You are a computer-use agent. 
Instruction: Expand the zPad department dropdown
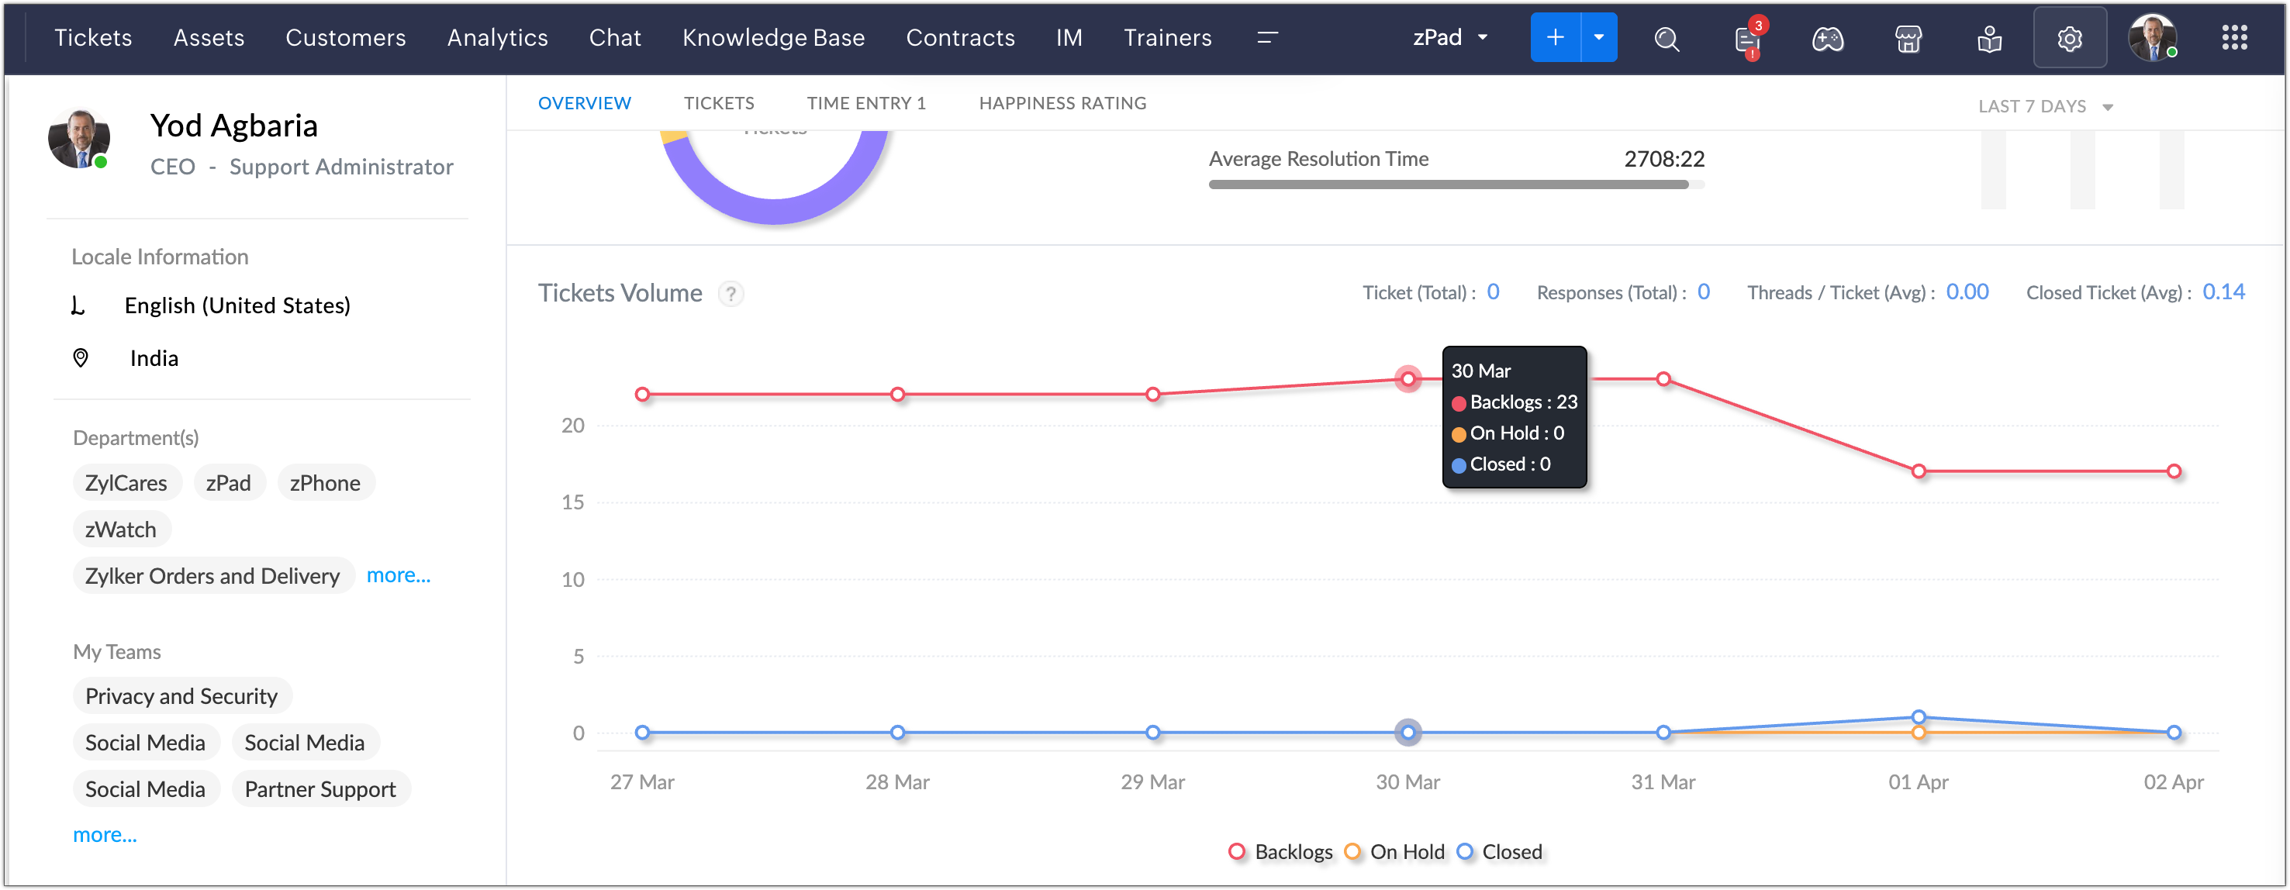[1449, 37]
